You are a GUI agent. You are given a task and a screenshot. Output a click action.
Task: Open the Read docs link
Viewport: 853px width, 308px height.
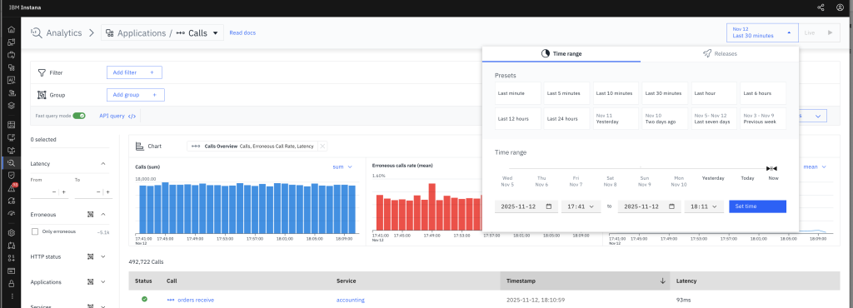242,32
